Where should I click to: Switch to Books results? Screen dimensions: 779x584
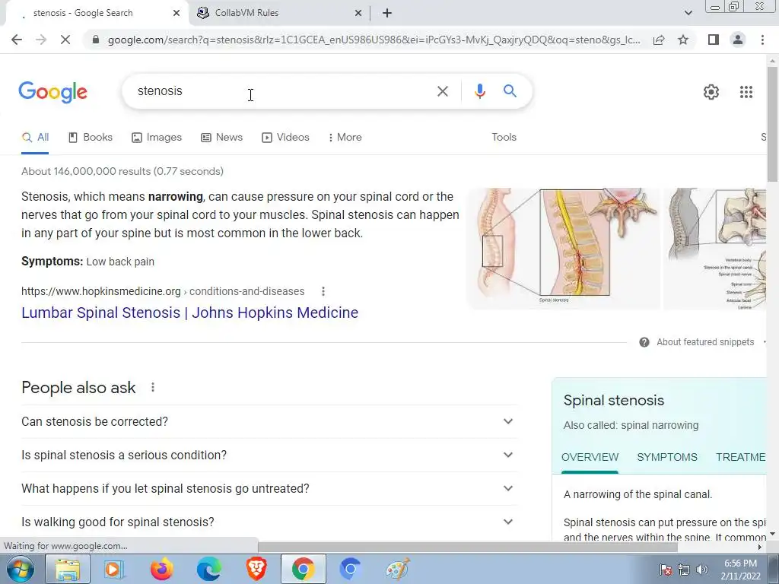(x=91, y=138)
